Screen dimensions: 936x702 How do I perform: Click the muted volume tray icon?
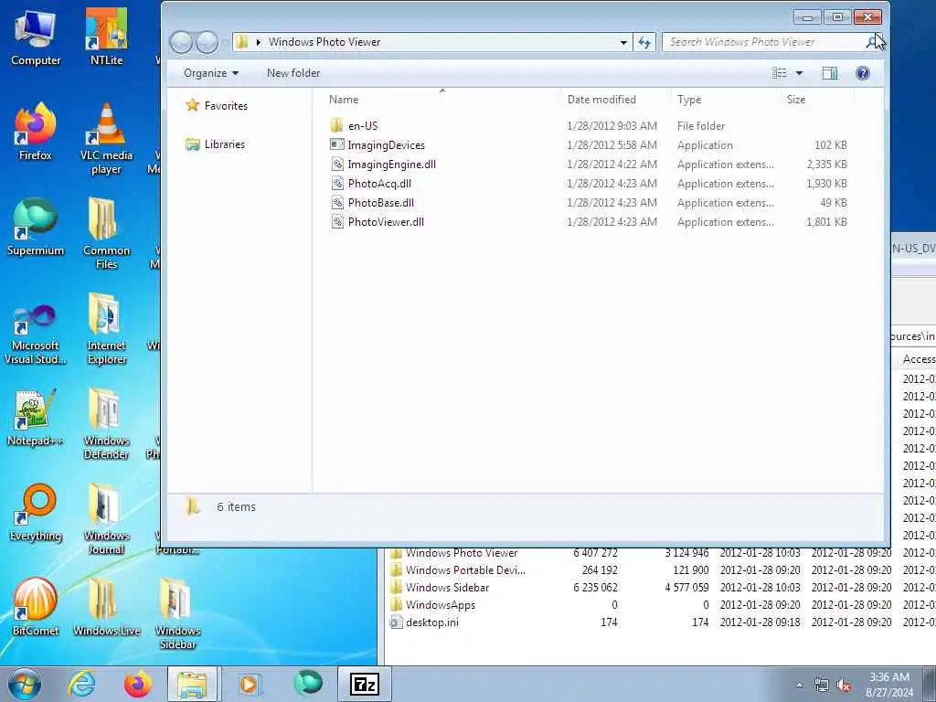844,686
